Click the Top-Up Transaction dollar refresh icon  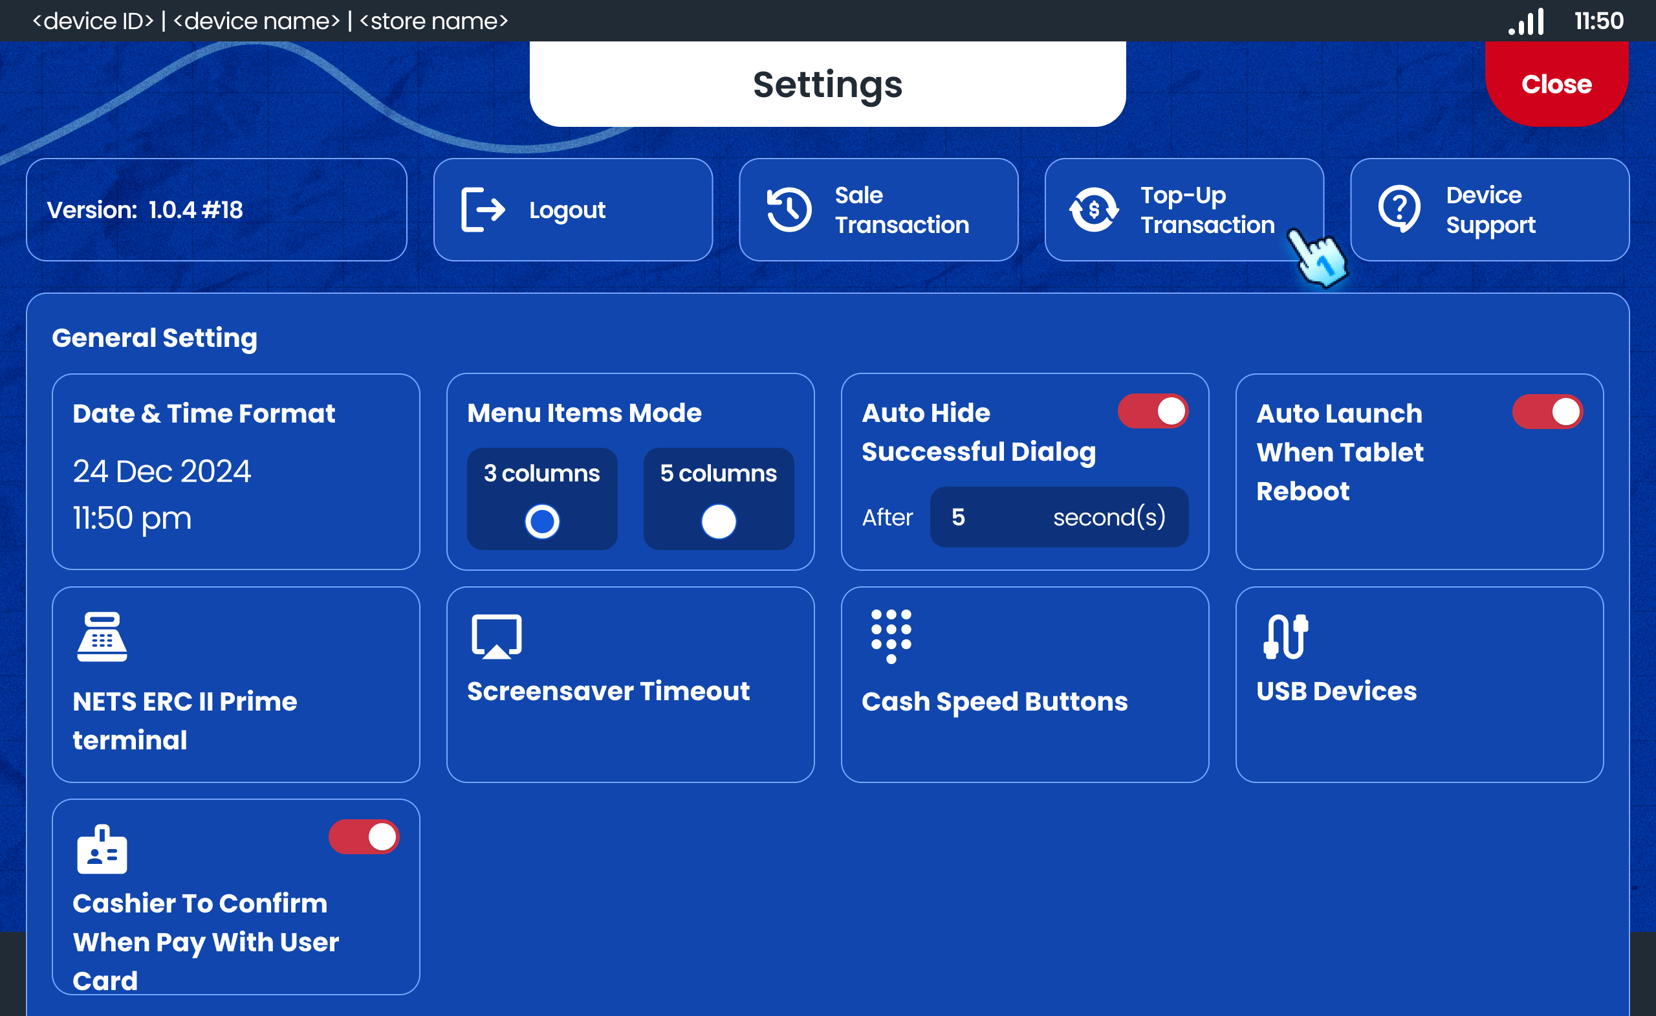point(1093,210)
